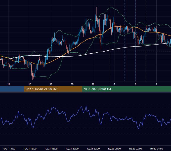This screenshot has width=171, height=151.
Task: Click hour label 14 on the price chart axis
Action: (x=9, y=84)
